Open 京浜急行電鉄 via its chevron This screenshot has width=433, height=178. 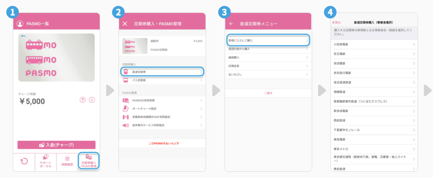pos(414,73)
